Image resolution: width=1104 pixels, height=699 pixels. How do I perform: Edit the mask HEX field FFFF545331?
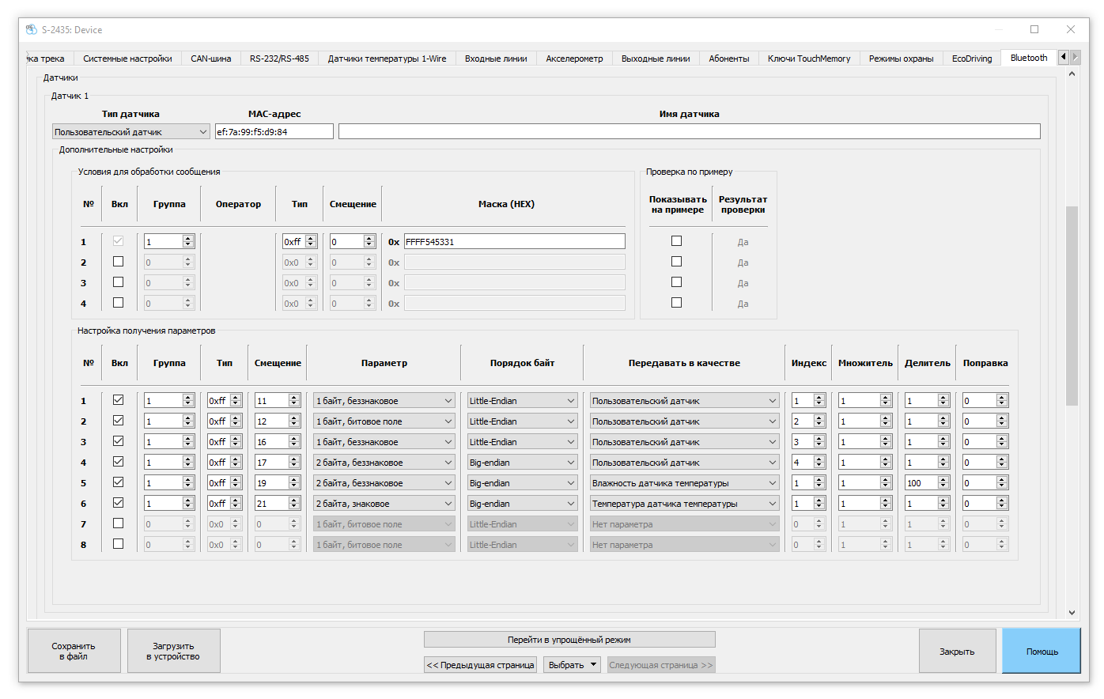click(515, 242)
